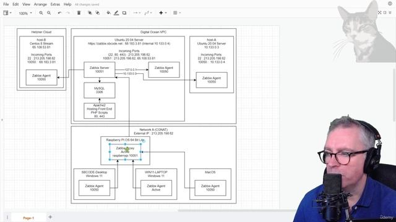
Task: Click the rotate handle of Zabbix Proxy
Action: click(x=144, y=141)
